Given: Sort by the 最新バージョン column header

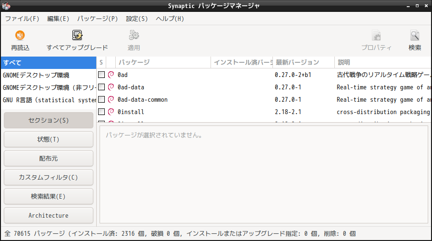Looking at the screenshot, I should [303, 62].
